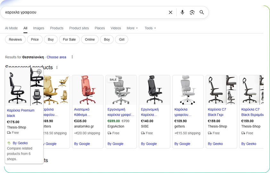Click the +€20.00 shipping text
The height and width of the screenshot is (173, 270).
87,133
